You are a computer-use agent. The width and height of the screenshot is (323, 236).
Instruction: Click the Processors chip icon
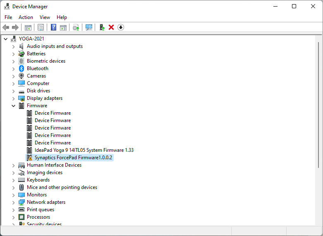point(22,217)
